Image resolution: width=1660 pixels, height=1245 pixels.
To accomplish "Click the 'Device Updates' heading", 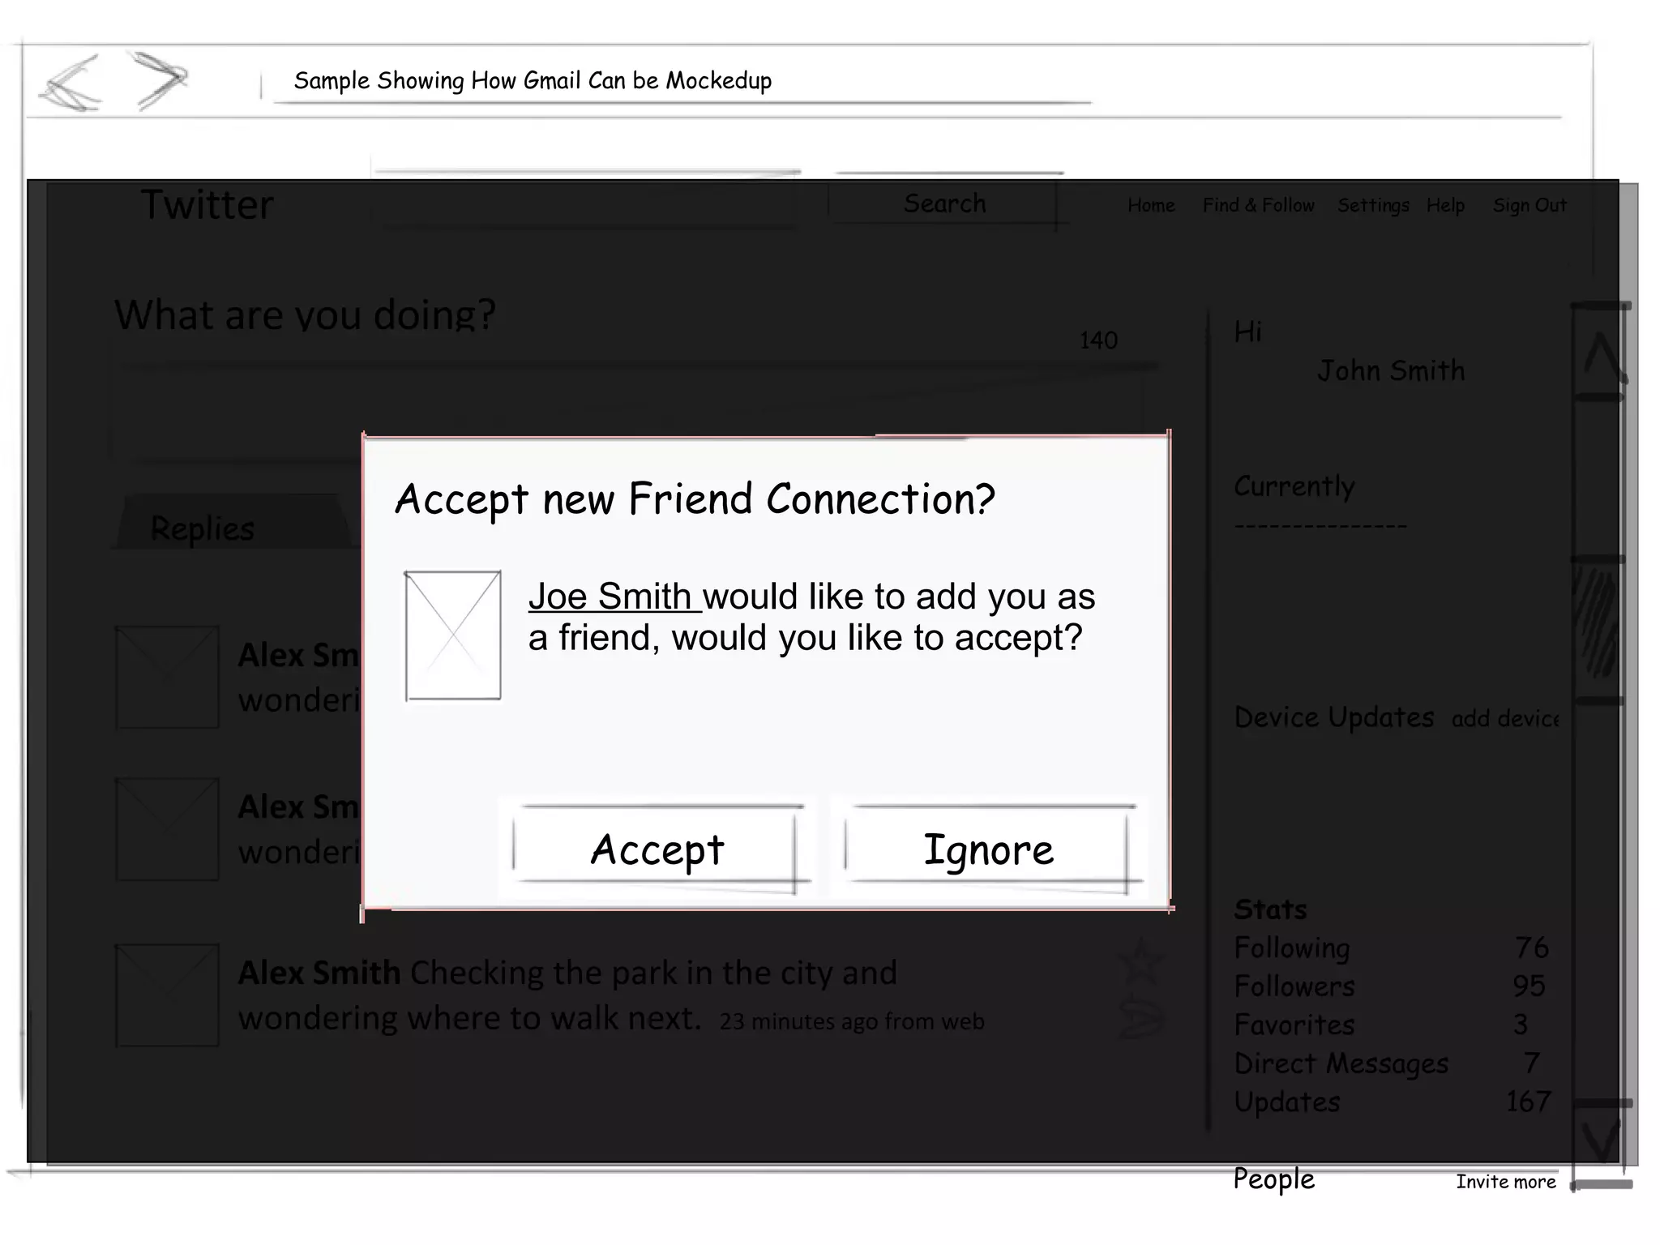I will 1334,717.
